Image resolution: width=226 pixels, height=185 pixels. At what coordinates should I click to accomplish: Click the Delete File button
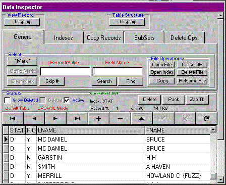[192, 72]
